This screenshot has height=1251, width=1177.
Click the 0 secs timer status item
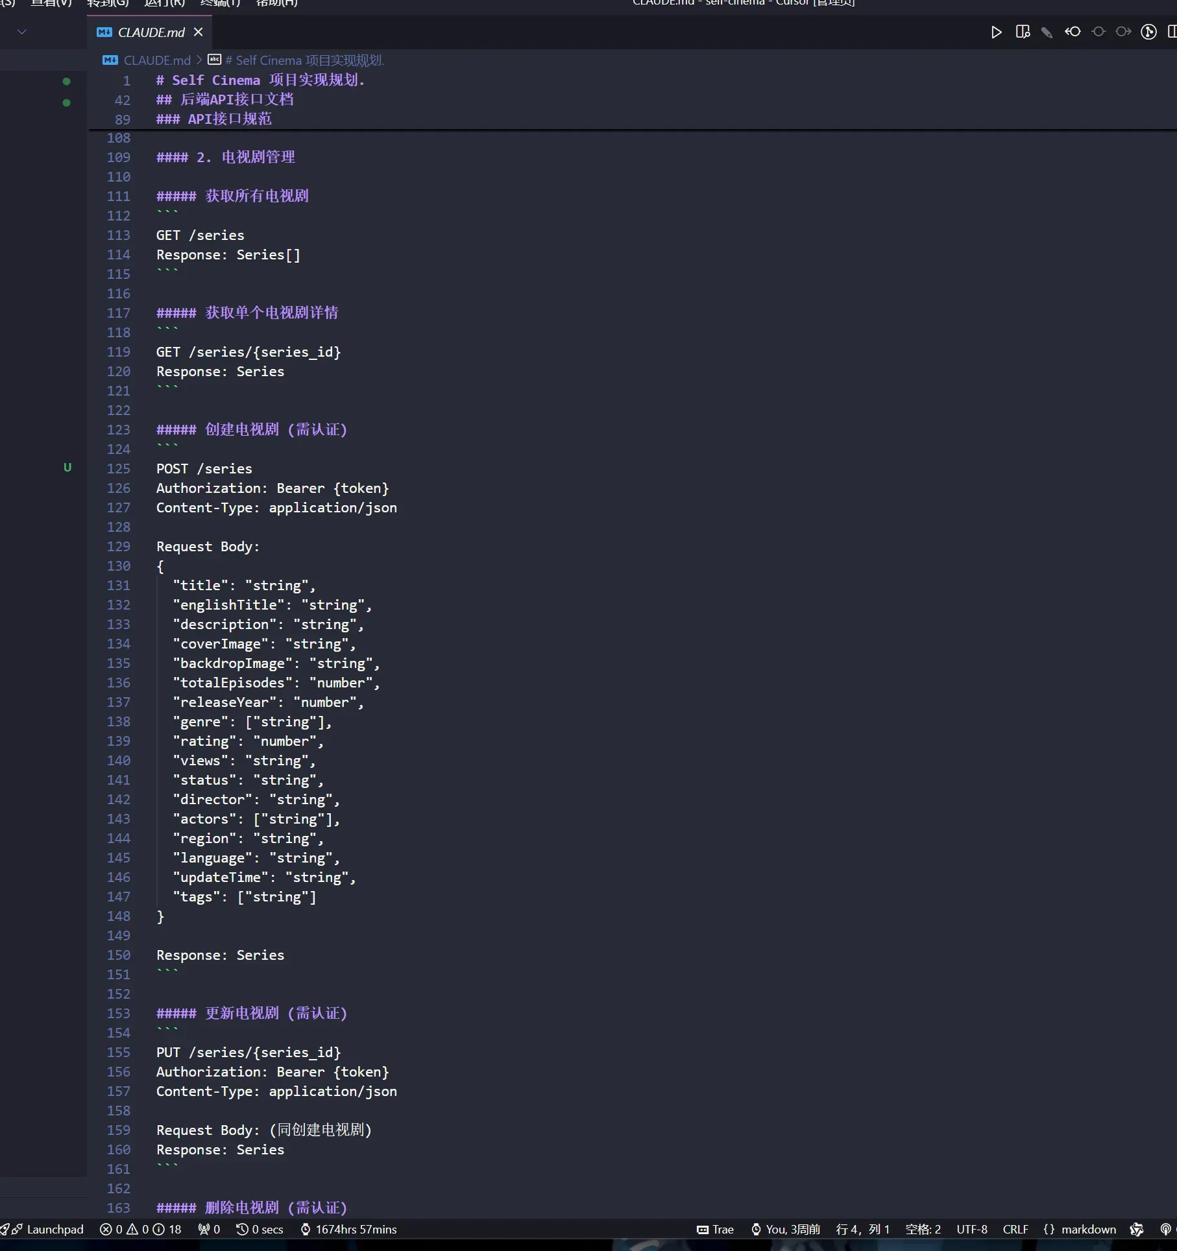(260, 1229)
